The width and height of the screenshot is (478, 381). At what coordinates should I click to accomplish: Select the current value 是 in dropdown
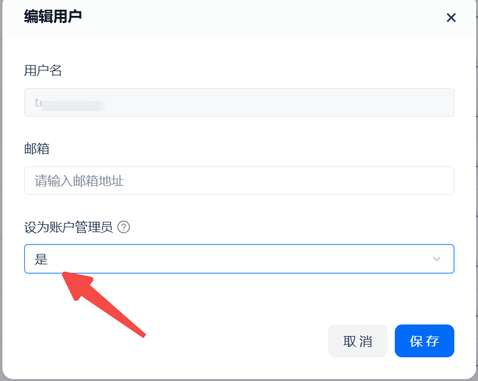[x=41, y=259]
